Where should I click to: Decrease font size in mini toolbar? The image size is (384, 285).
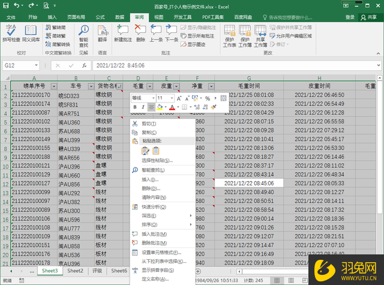[x=187, y=98]
